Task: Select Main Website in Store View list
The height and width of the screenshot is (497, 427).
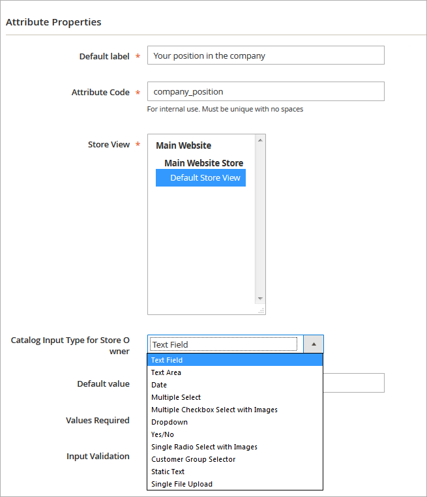Action: [x=184, y=145]
